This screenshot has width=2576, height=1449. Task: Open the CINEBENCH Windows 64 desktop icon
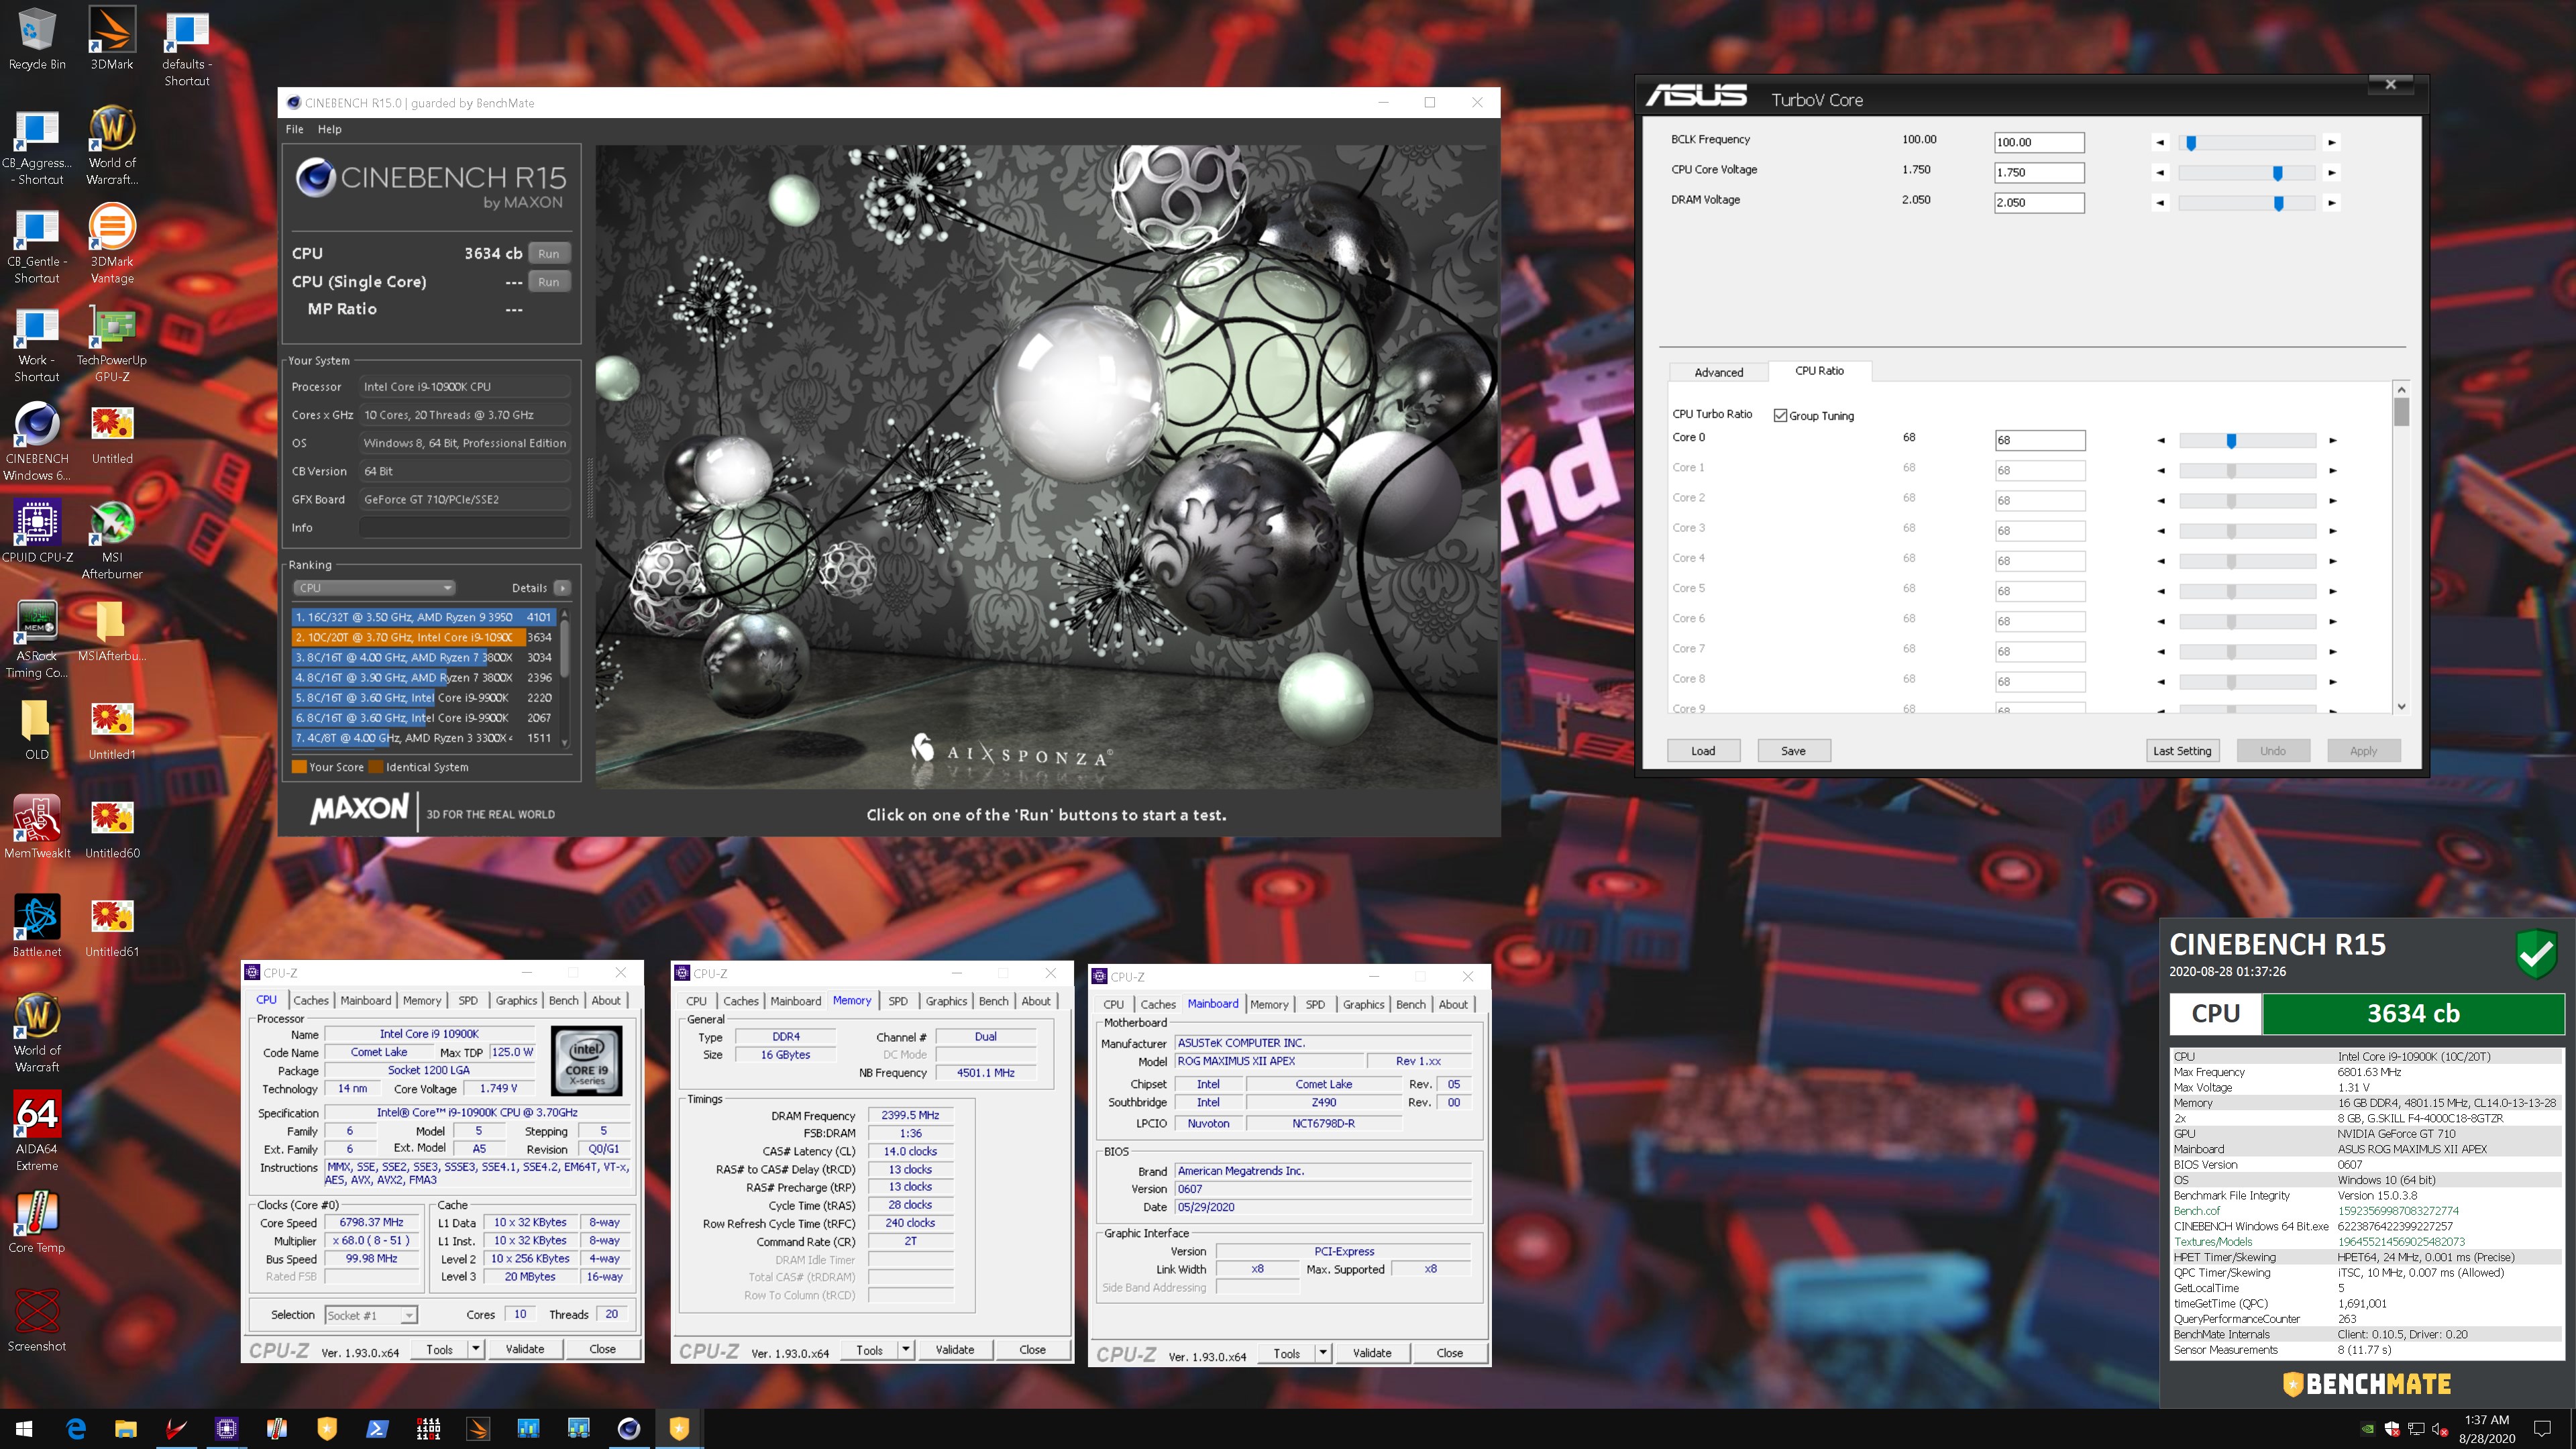click(37, 441)
